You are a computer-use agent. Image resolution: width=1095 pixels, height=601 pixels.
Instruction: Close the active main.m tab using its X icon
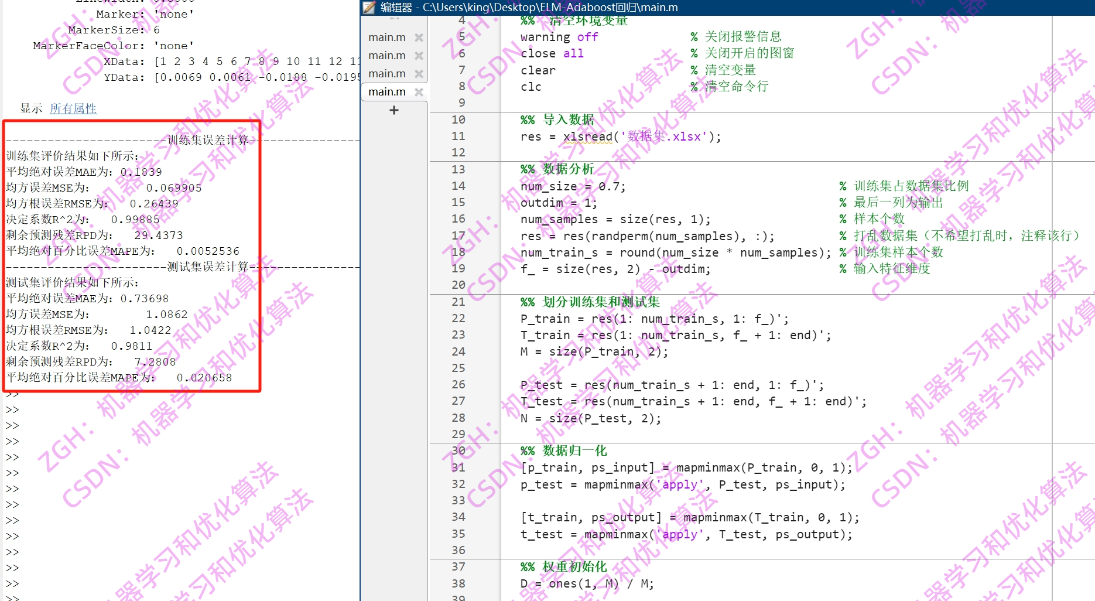(419, 91)
